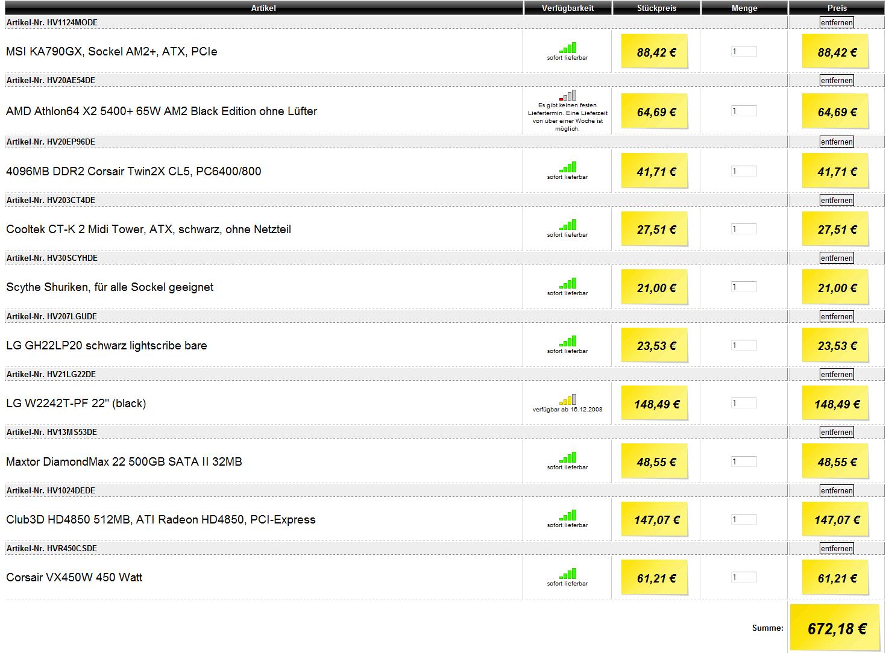Click availability bars for Scythe Shuriken
Screen dimensions: 886x653
pyautogui.click(x=567, y=283)
